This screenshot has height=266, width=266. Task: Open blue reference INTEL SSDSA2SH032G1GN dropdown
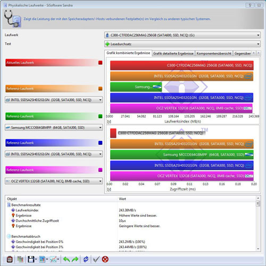coord(54,154)
